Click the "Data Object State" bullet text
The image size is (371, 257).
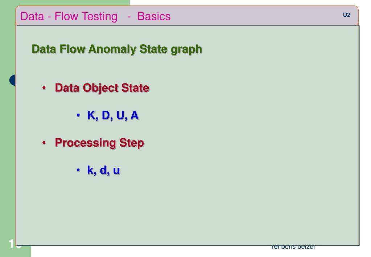click(102, 88)
